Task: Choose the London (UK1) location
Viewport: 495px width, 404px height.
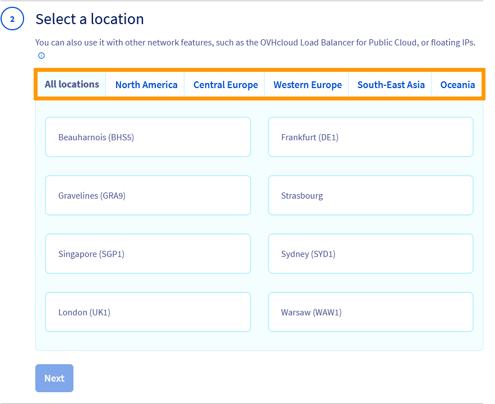Action: [x=147, y=312]
